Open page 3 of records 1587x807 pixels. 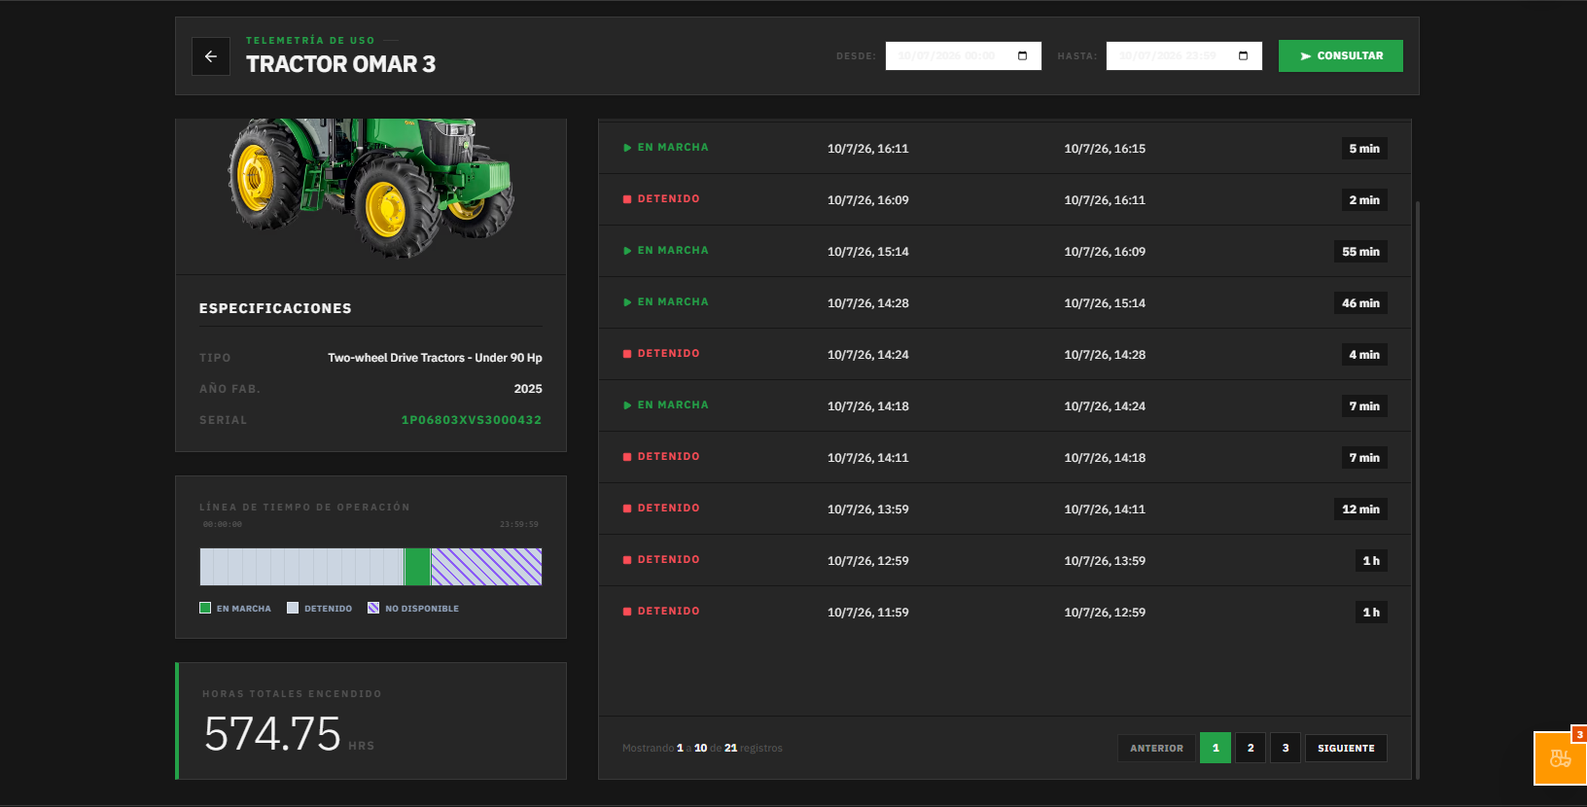[x=1286, y=748]
